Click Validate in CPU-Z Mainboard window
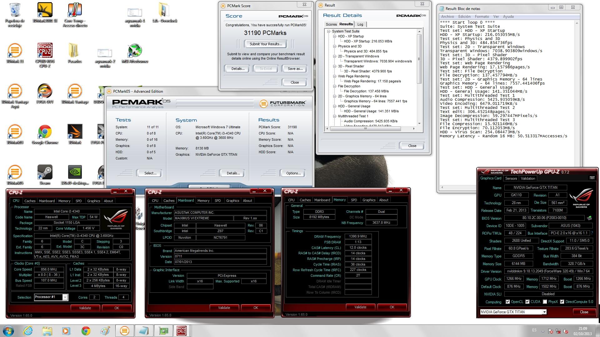 pyautogui.click(x=224, y=308)
